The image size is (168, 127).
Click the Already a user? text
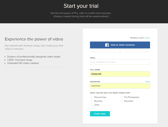(x=137, y=38)
